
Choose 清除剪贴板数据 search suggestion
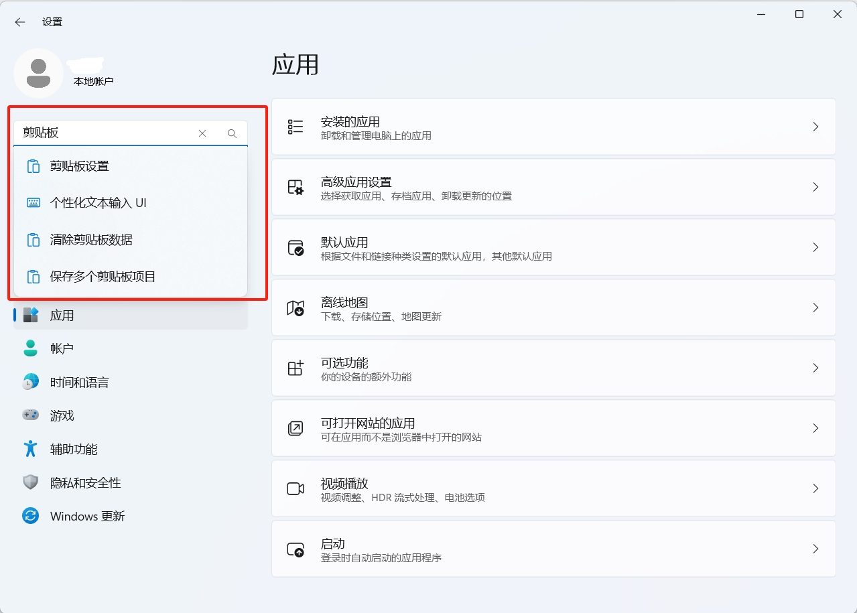pyautogui.click(x=91, y=240)
